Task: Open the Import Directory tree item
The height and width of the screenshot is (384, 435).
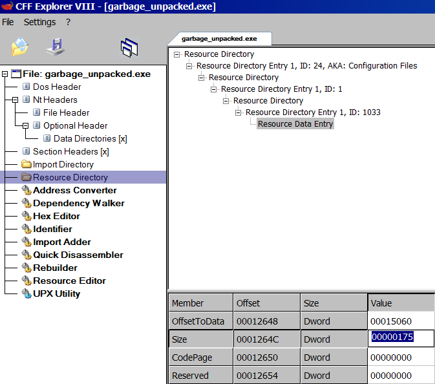Action: tap(63, 165)
